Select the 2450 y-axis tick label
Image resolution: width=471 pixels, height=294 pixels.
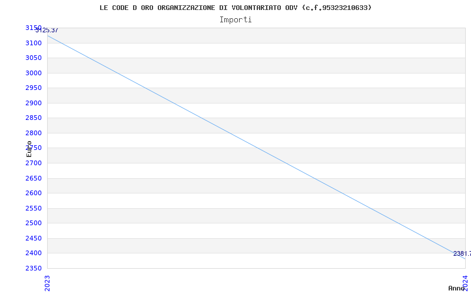(34, 239)
